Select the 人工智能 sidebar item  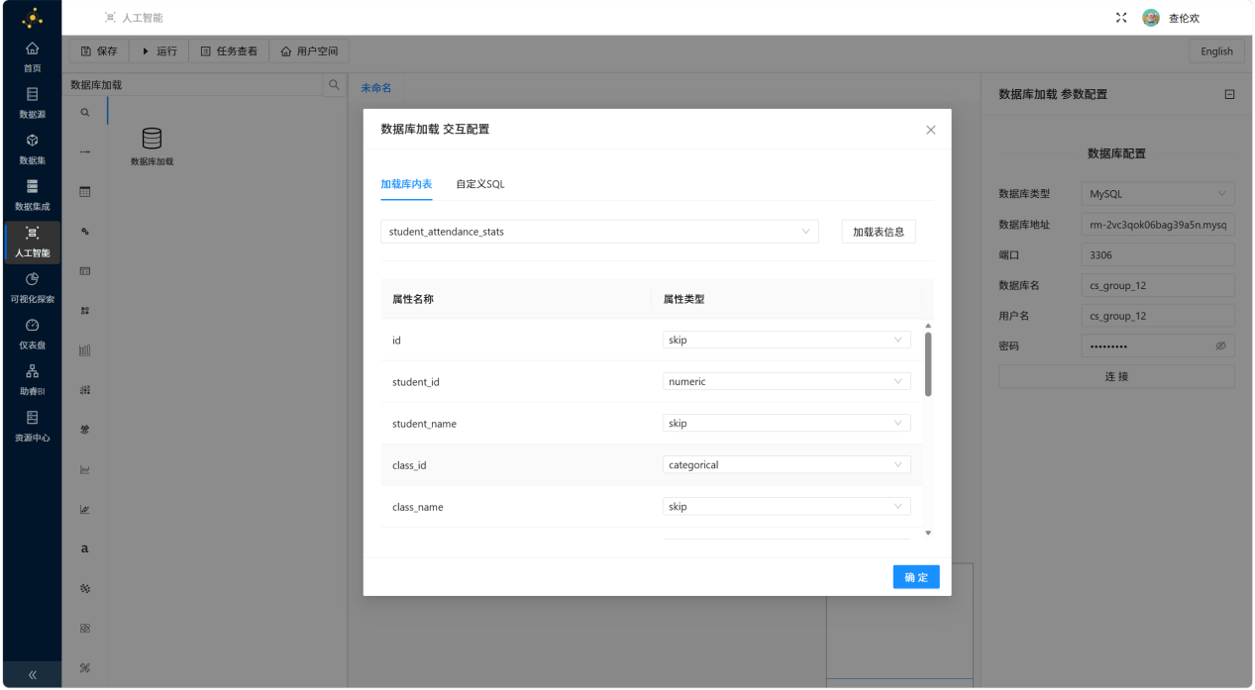pos(32,242)
